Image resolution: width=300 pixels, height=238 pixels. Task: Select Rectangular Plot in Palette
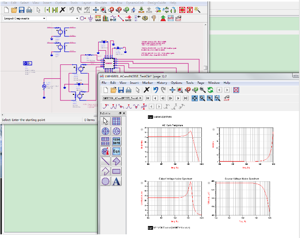click(116, 121)
